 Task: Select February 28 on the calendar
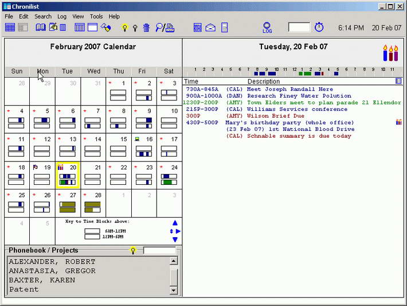pos(93,203)
